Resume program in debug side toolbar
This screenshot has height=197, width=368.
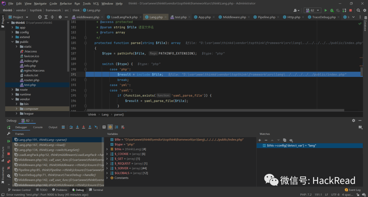(x=9, y=141)
